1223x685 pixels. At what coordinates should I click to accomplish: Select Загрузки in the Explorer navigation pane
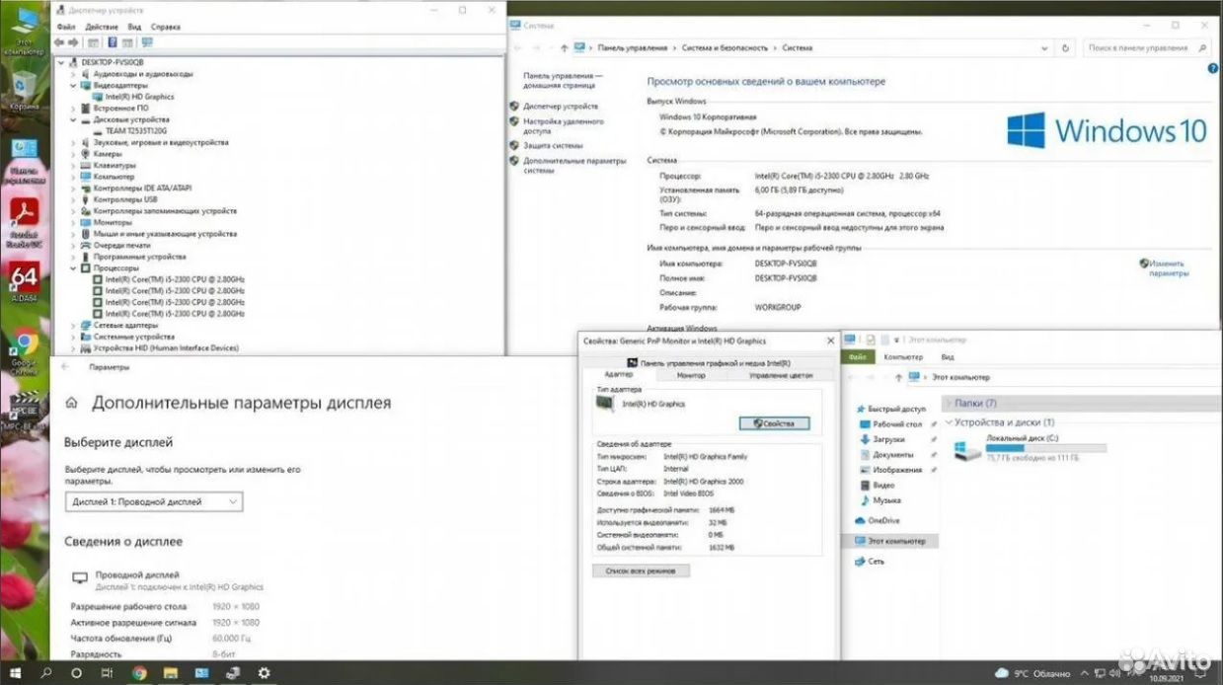pyautogui.click(x=888, y=439)
